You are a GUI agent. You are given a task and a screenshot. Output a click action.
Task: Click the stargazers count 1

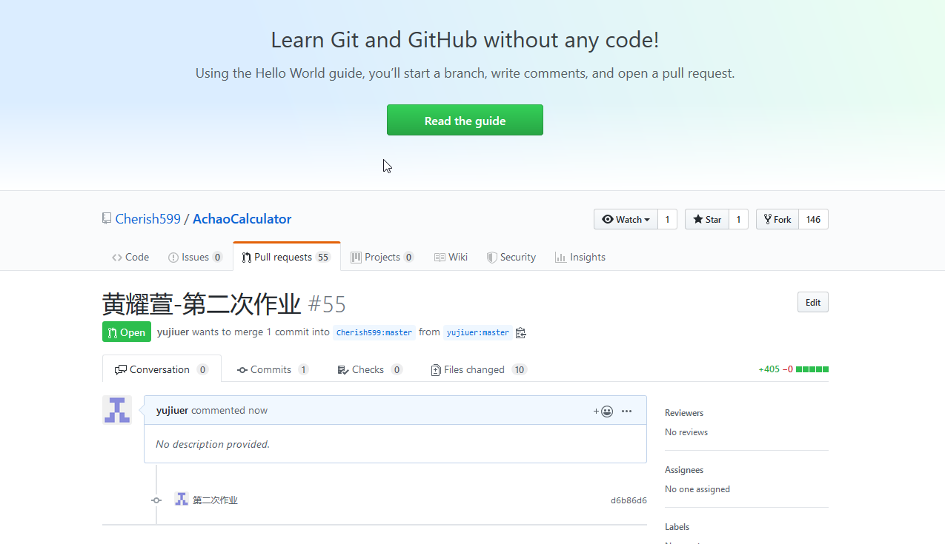pos(739,219)
